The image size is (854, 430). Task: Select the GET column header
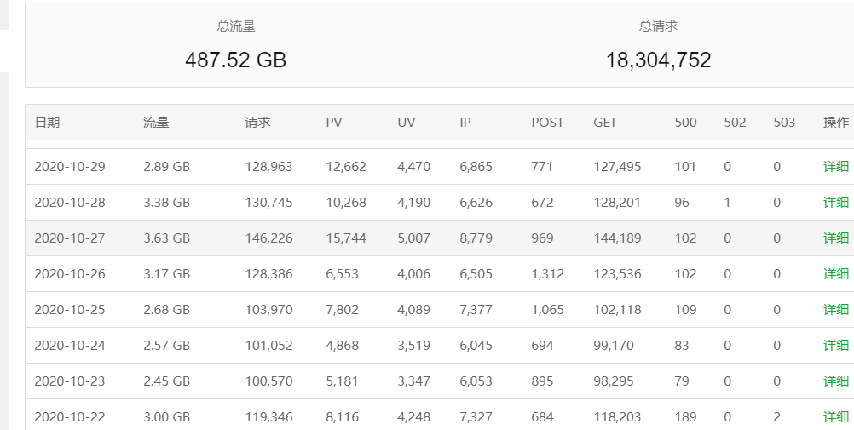pyautogui.click(x=605, y=123)
